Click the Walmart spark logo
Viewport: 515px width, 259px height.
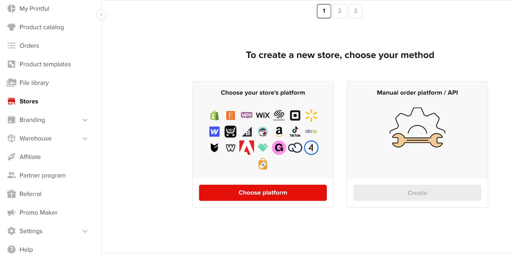311,116
